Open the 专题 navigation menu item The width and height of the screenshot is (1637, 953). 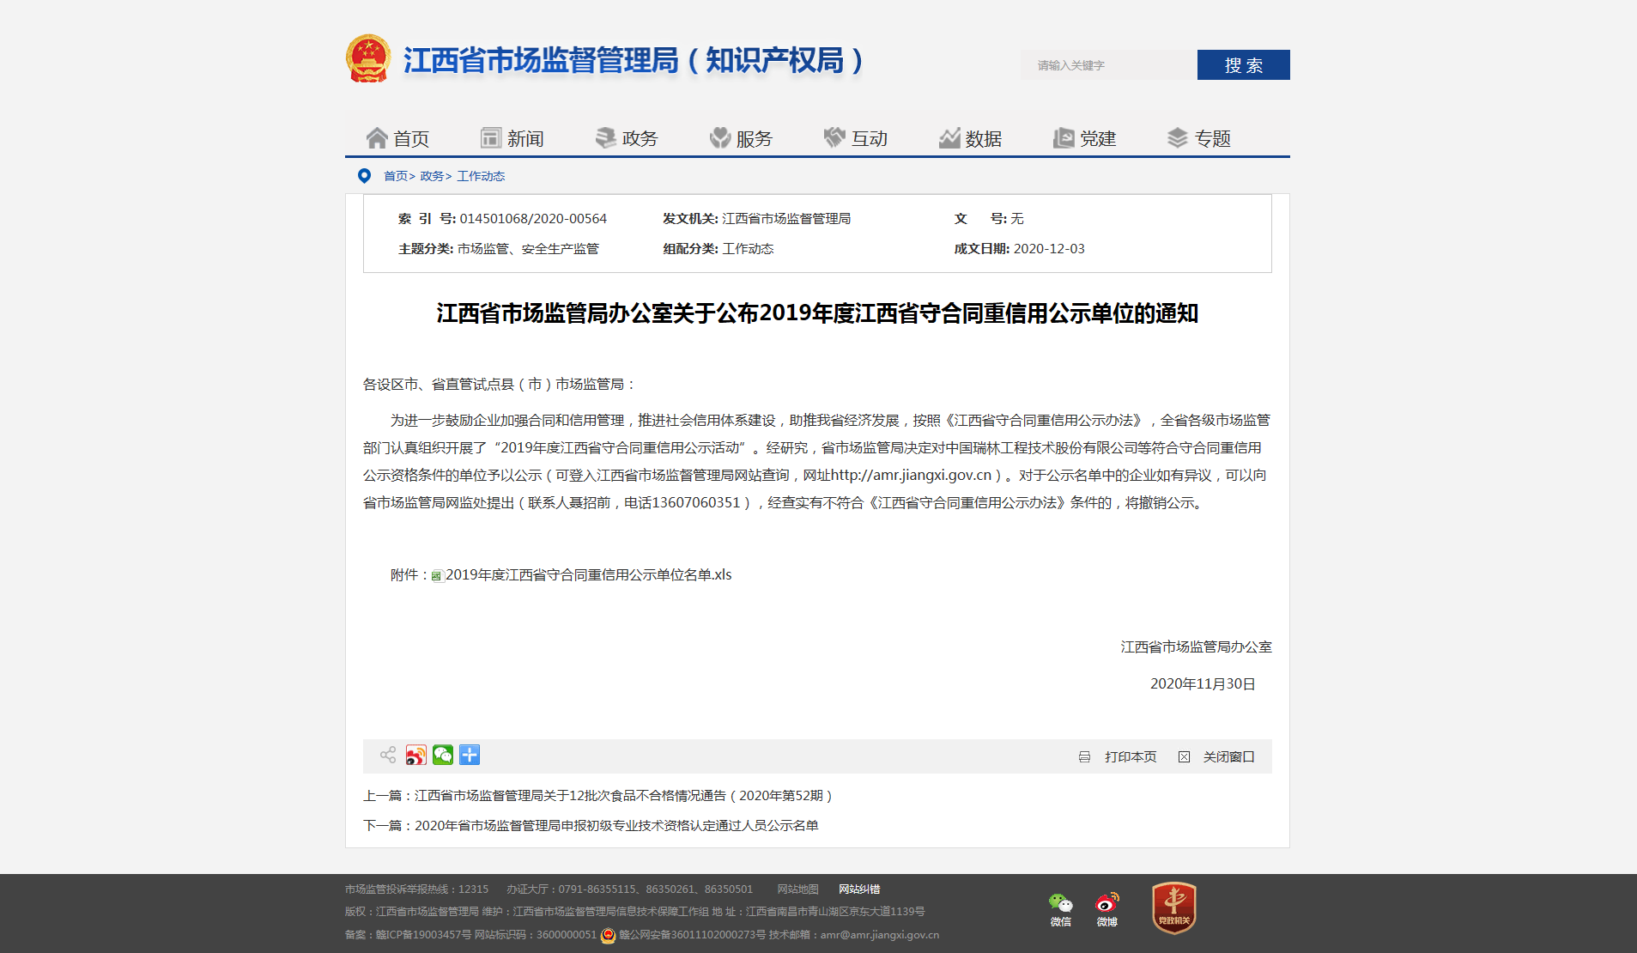tap(1199, 138)
